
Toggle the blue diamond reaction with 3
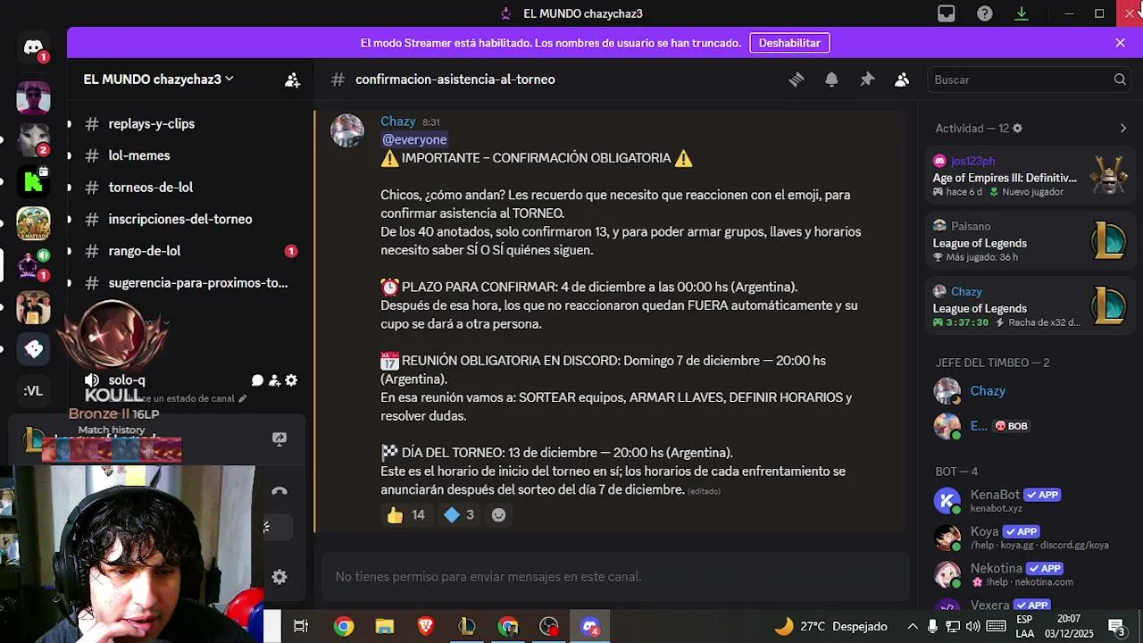pos(458,514)
